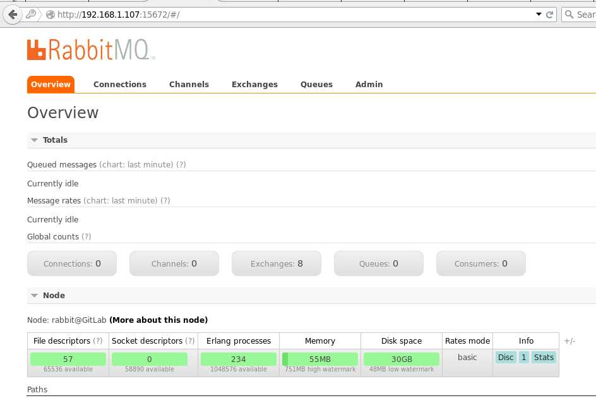The image size is (596, 398).
Task: Click the Paths section label
Action: [x=37, y=389]
